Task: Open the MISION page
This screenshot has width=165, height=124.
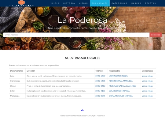Action: 83,3
